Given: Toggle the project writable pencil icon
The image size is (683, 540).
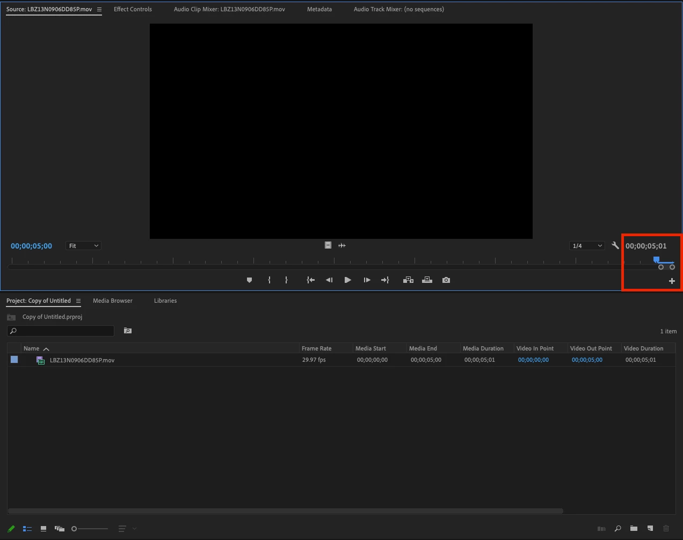Looking at the screenshot, I should tap(11, 529).
